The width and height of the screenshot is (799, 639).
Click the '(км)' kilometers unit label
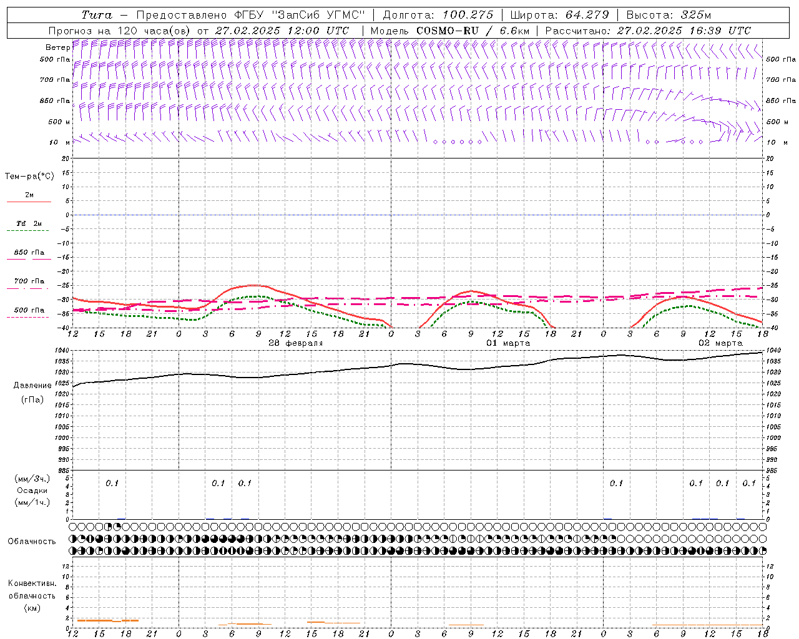pos(32,608)
